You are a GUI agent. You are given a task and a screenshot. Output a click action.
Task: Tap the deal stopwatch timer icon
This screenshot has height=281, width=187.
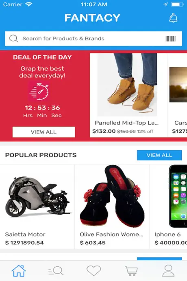click(x=39, y=91)
